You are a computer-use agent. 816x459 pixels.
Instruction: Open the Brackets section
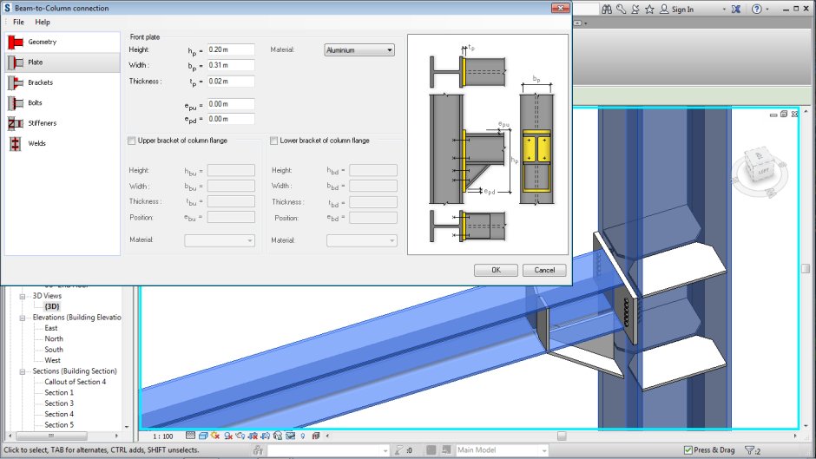click(x=40, y=82)
